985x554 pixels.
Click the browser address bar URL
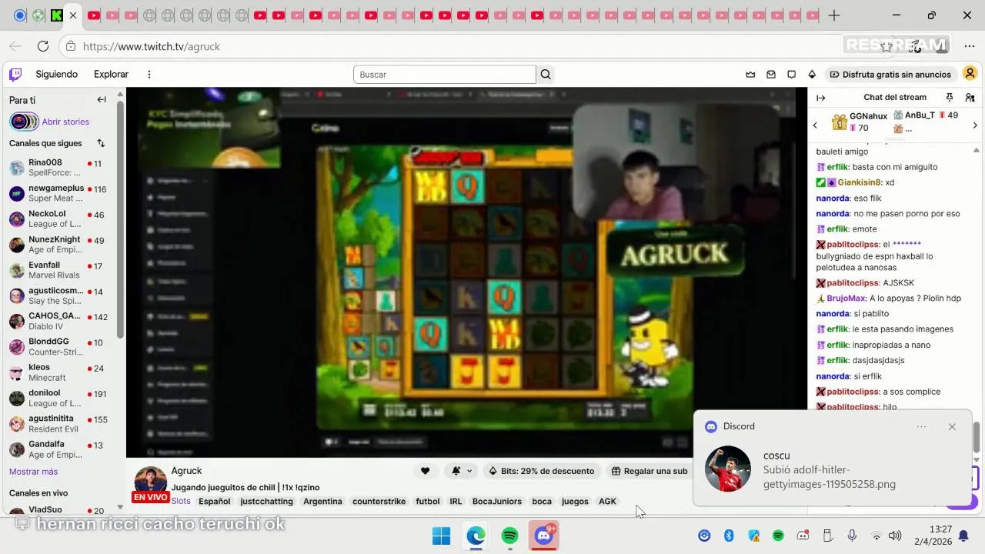152,46
